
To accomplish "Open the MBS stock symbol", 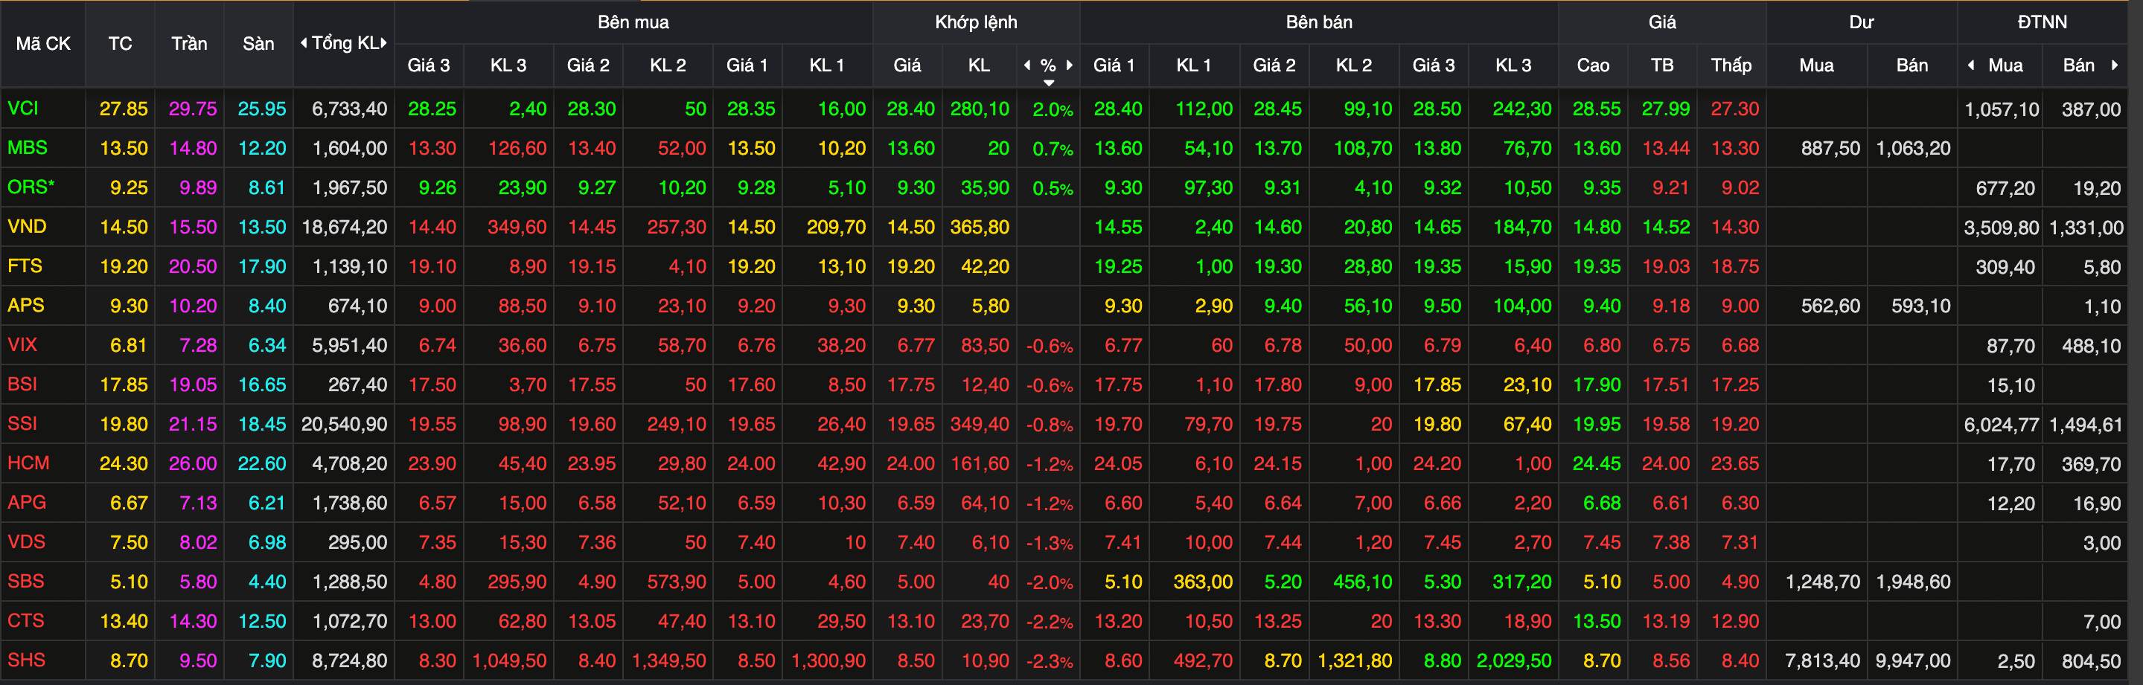I will click(x=28, y=147).
